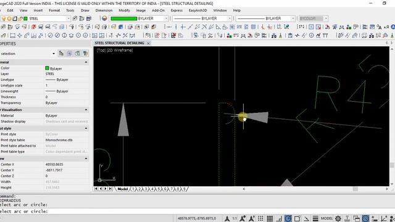Toggle Entity snap tracking in status bar
395x222 pixels.
pyautogui.click(x=306, y=218)
